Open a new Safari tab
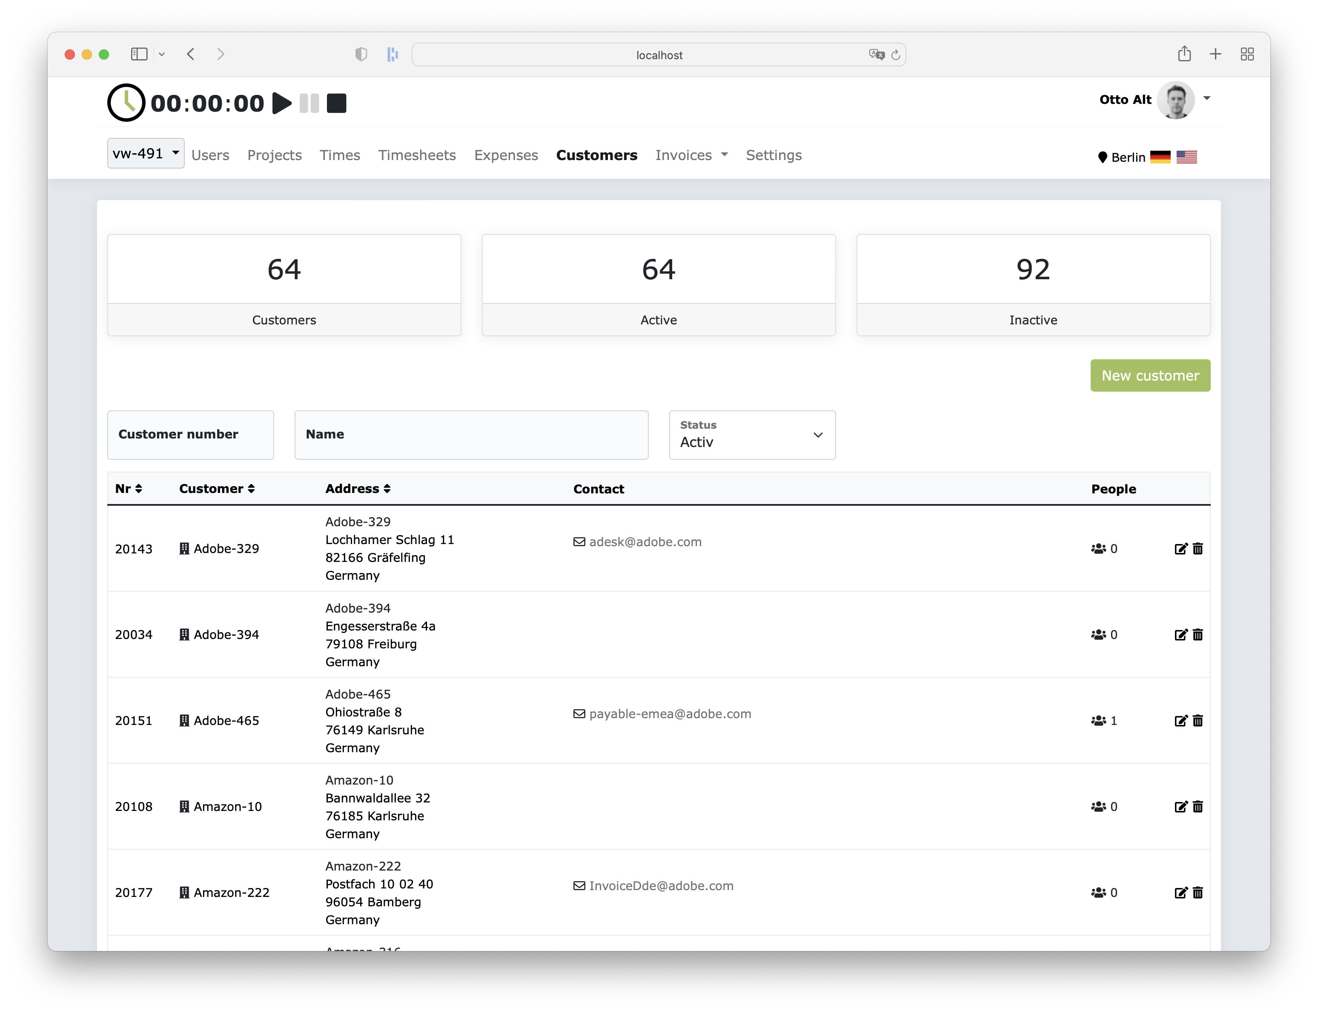 (x=1215, y=54)
